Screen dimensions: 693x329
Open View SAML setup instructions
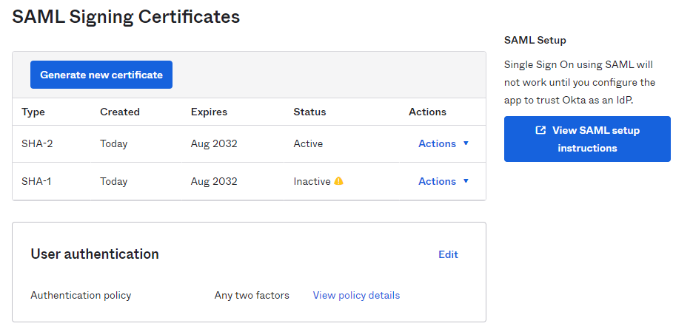click(587, 139)
